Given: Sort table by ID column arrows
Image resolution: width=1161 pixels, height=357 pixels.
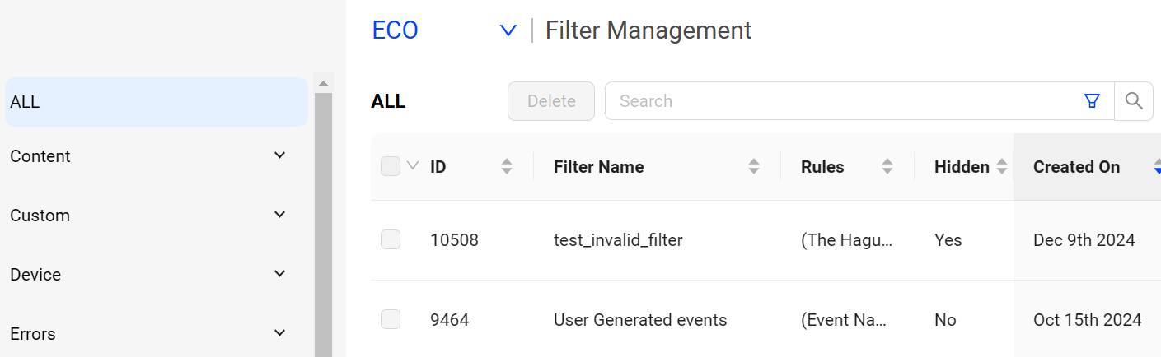Looking at the screenshot, I should [507, 167].
